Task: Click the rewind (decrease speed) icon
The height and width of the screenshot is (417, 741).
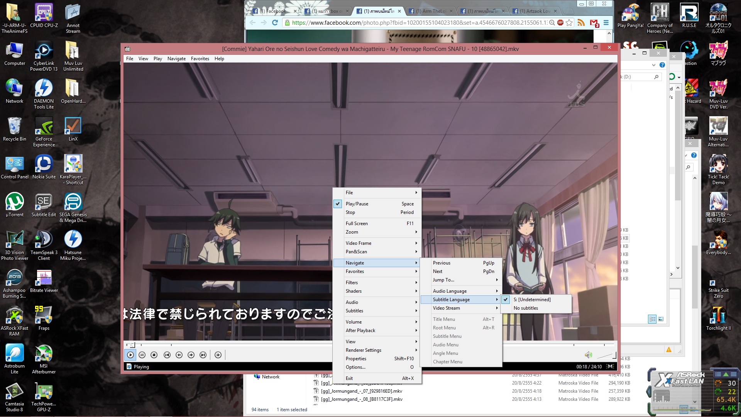Action: click(179, 355)
